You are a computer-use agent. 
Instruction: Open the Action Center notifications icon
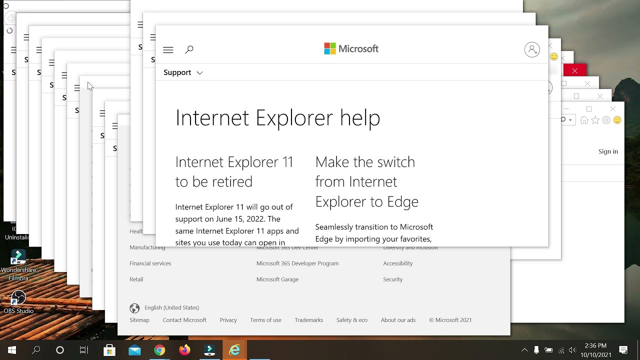point(623,350)
